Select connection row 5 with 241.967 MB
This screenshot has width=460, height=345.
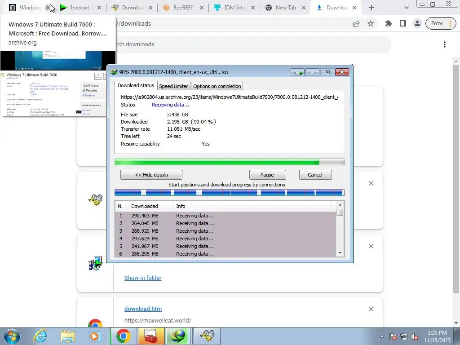point(226,246)
